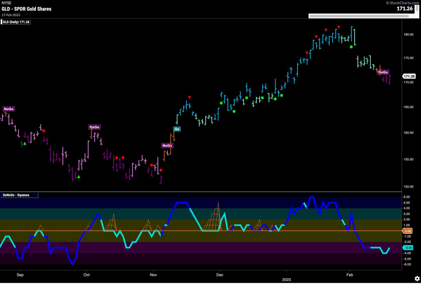421x284 pixels.
Task: Click the GLD - SPDR Gold Shares title
Action: (26, 9)
